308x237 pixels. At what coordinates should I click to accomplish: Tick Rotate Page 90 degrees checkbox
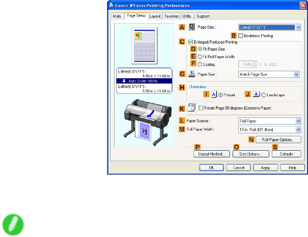coord(201,108)
